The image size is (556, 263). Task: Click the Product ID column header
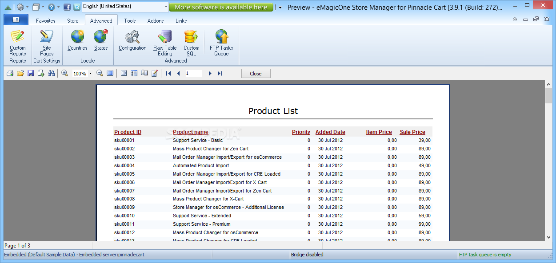[128, 132]
